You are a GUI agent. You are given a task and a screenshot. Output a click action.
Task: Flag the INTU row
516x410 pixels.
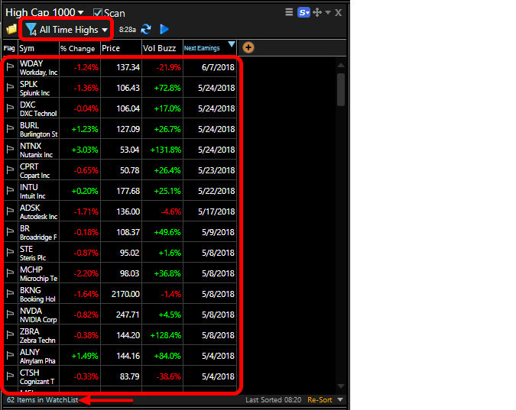[10, 191]
